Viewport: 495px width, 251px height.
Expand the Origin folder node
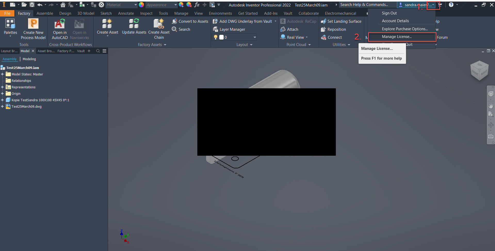click(x=2, y=93)
